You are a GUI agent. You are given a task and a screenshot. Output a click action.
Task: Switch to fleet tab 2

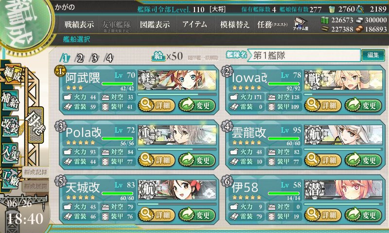point(80,58)
